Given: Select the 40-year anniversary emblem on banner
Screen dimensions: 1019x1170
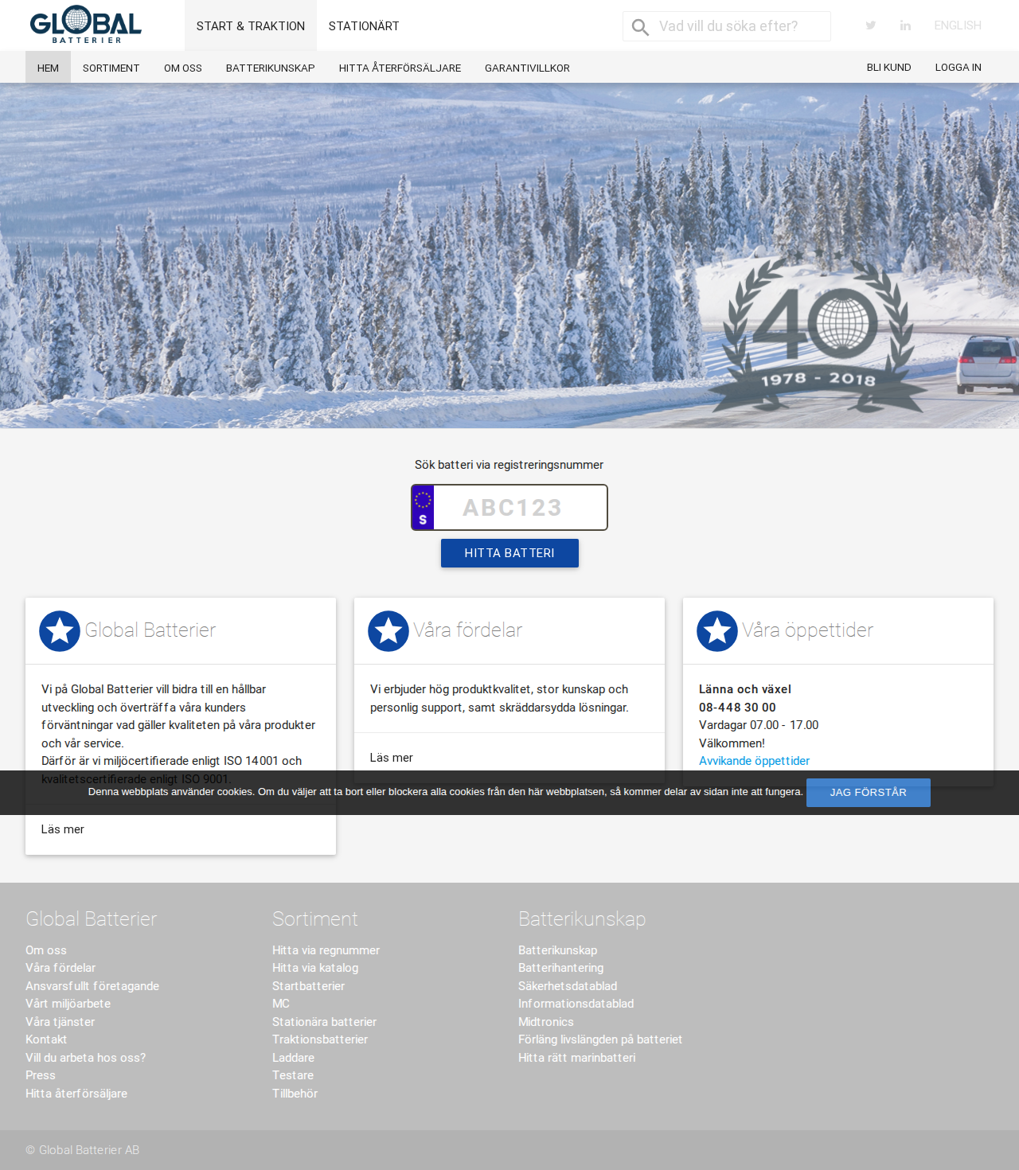Looking at the screenshot, I should tap(818, 338).
